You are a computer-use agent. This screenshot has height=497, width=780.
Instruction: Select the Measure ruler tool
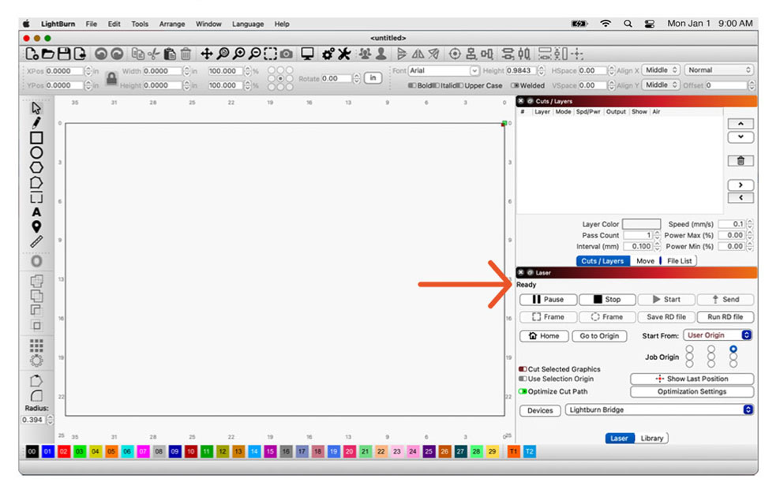[36, 241]
